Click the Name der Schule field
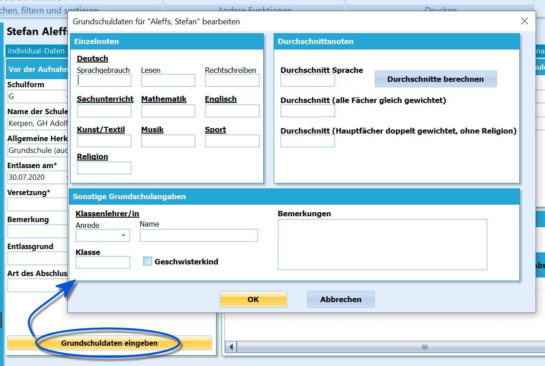Image resolution: width=545 pixels, height=366 pixels. [x=38, y=123]
